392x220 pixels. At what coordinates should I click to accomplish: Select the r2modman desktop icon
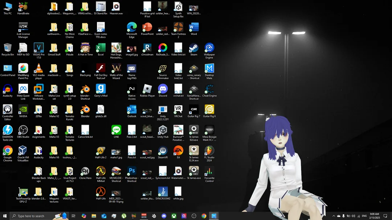[x=147, y=49]
